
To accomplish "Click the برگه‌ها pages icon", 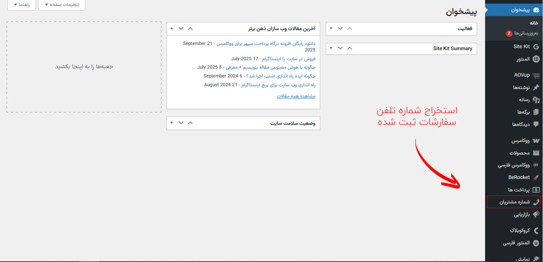I will (536, 112).
